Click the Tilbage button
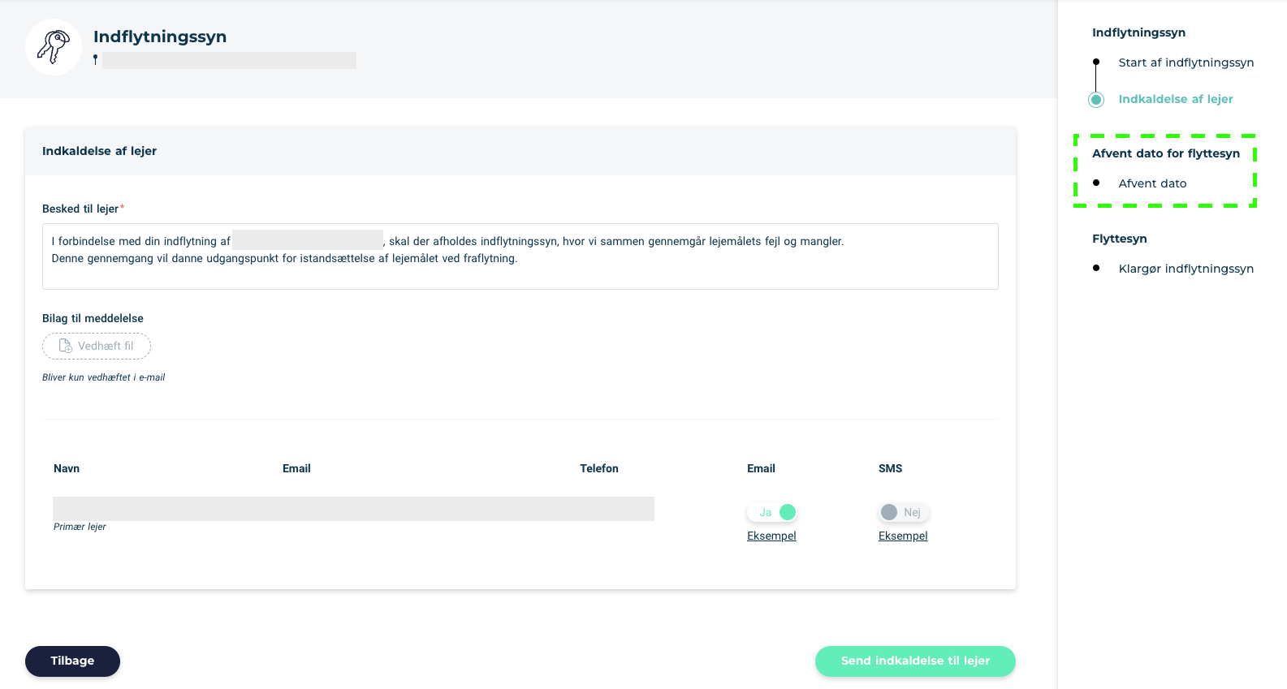The width and height of the screenshot is (1287, 689). point(72,661)
